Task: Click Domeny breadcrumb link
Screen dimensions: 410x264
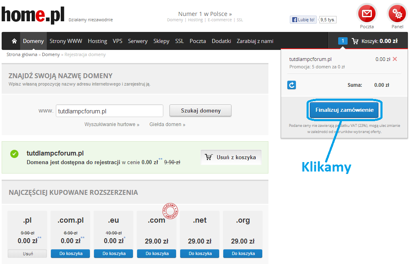Action: (x=51, y=54)
